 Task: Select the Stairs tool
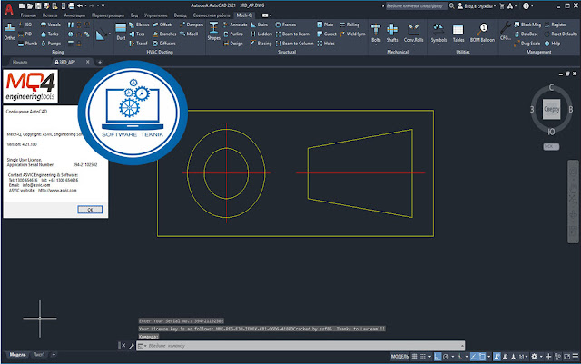[x=259, y=25]
